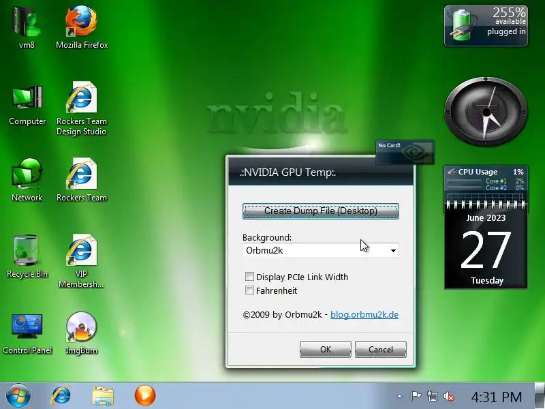Open Internet Explorer from the taskbar

click(61, 396)
